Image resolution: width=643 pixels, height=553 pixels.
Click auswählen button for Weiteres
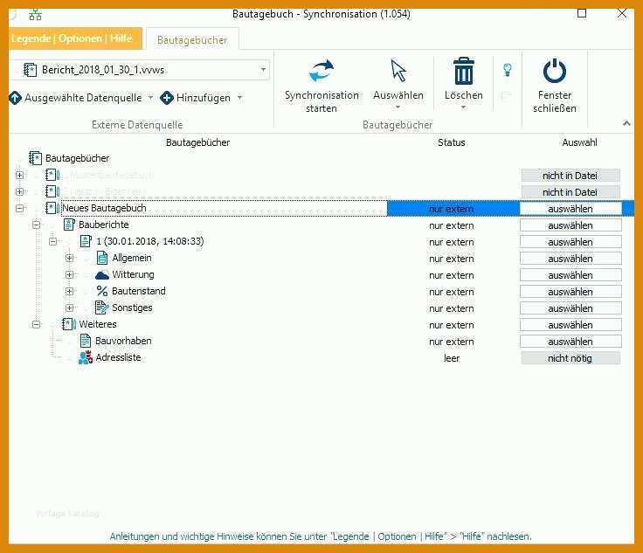(570, 325)
